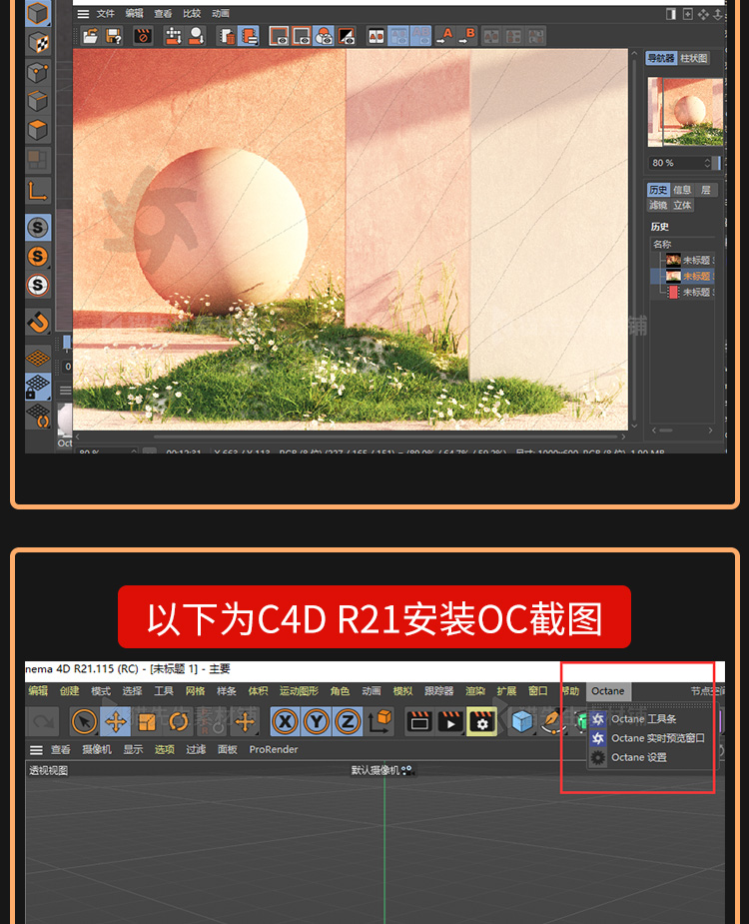
Task: Toggle the Y axis lock
Action: point(317,721)
